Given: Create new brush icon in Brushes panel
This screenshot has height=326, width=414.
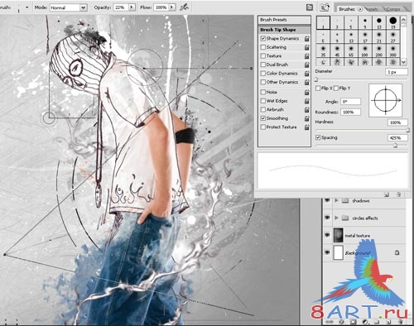Looking at the screenshot, I should click(x=387, y=194).
